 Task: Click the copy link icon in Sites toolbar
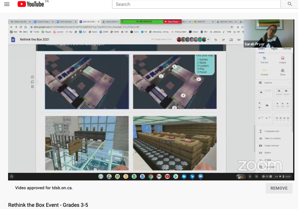point(239,40)
